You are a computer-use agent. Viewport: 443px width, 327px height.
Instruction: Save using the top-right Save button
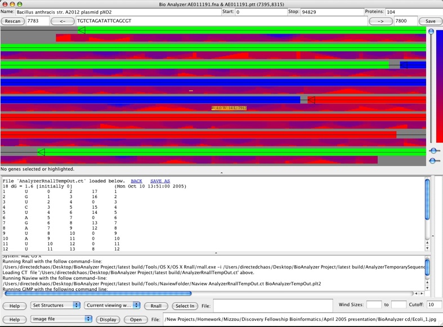click(x=430, y=21)
